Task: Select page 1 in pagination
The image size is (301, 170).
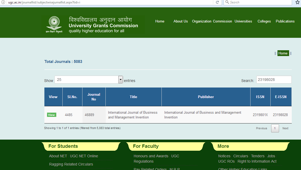Action: click(275, 128)
